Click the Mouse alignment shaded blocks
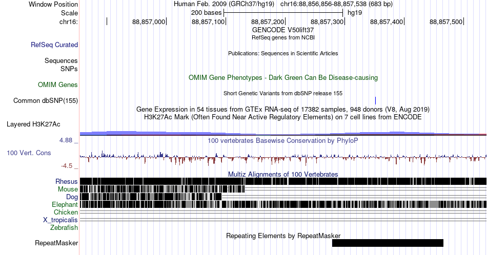Screen dimensions: 487x255 click(162, 189)
